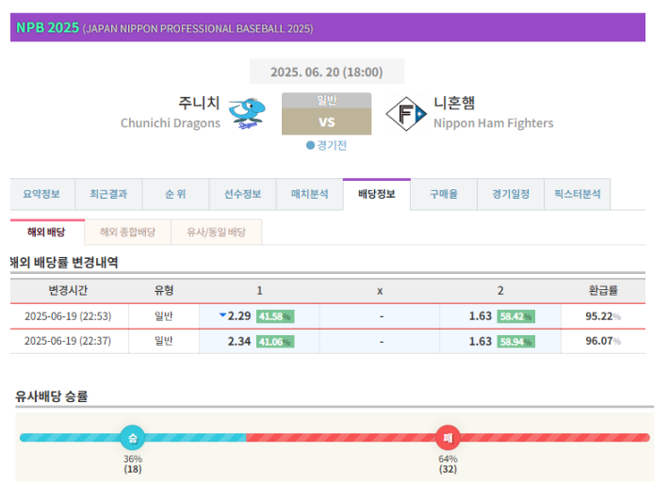Screen dimensions: 670x500
Task: Click the blue 승 circle marker
Action: [x=133, y=438]
